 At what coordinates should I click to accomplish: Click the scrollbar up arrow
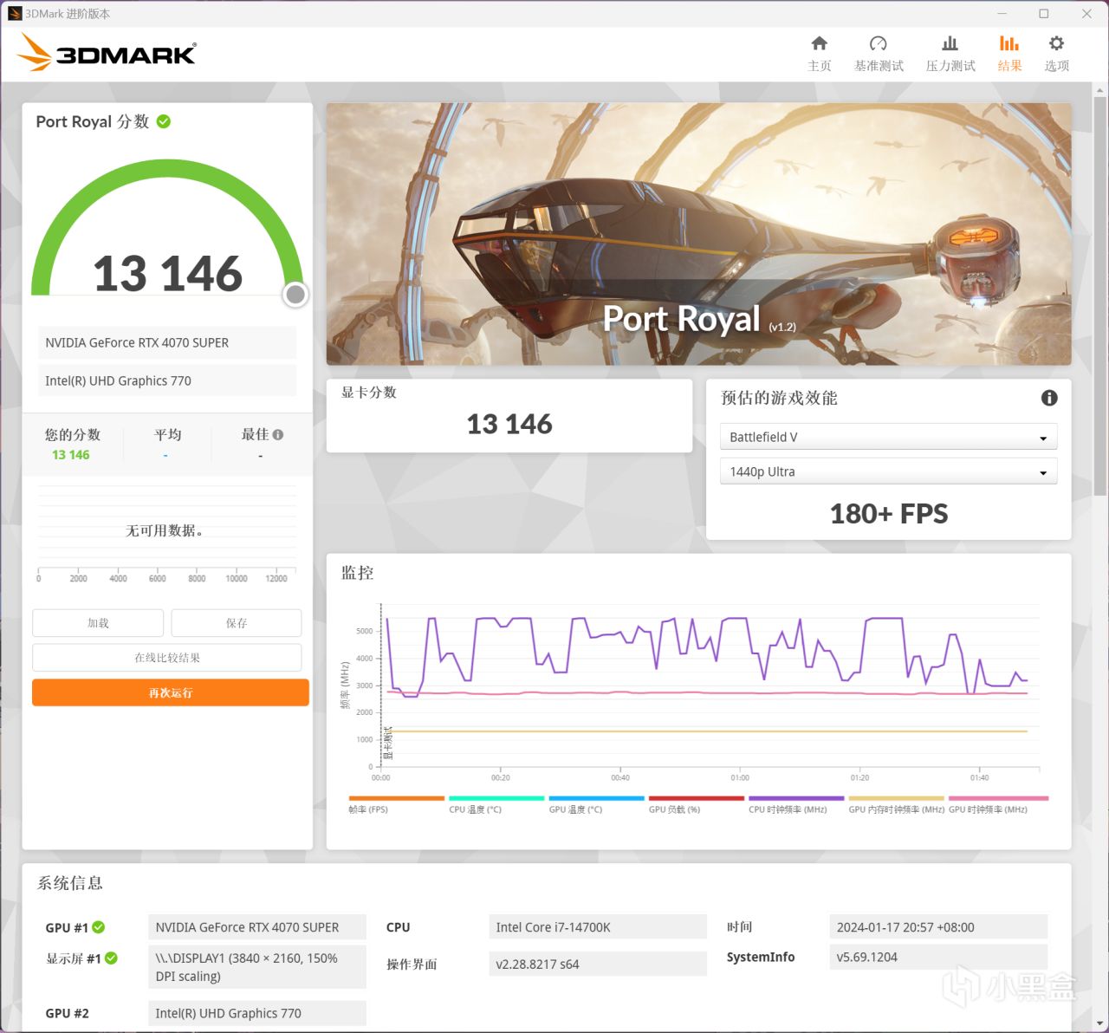point(1101,89)
